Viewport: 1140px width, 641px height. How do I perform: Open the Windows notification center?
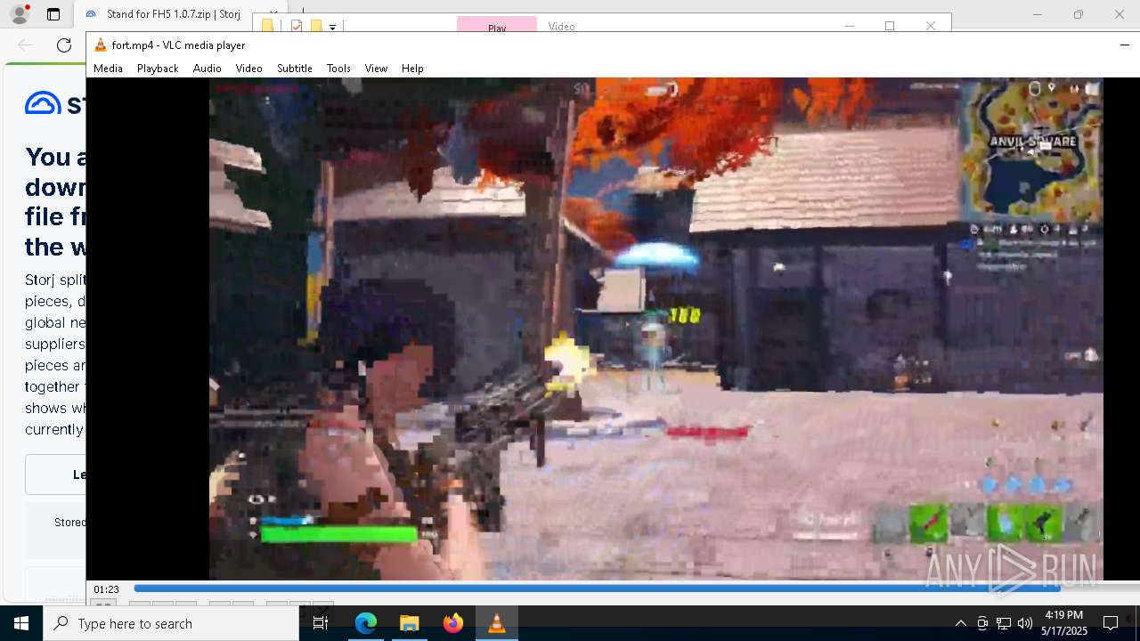[x=1111, y=623]
